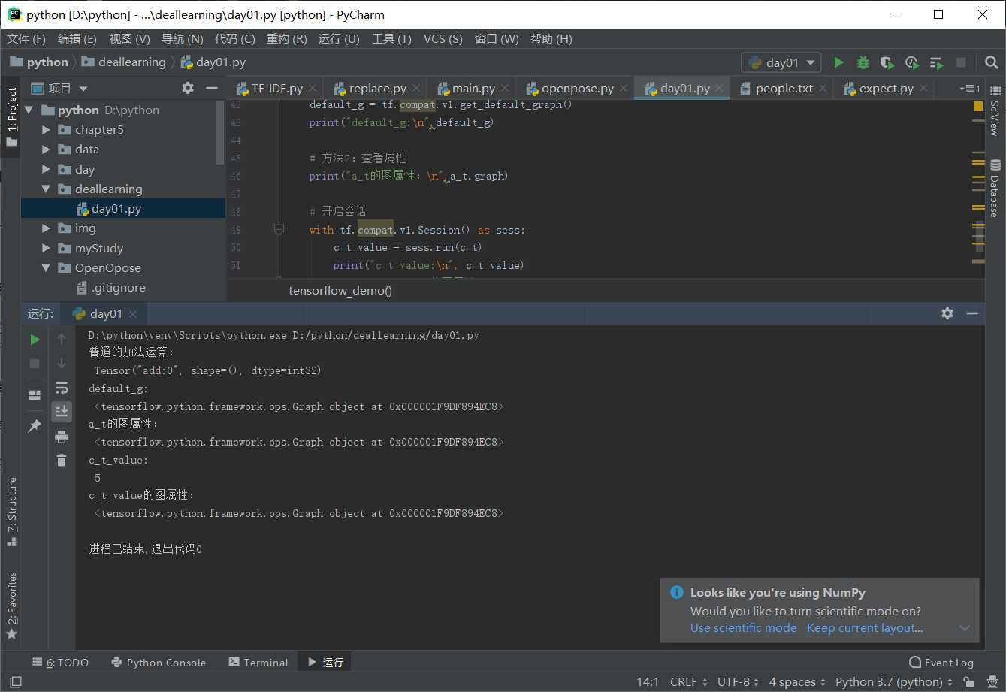Click the lock read-only status icon
This screenshot has height=692, width=1006.
click(x=970, y=682)
